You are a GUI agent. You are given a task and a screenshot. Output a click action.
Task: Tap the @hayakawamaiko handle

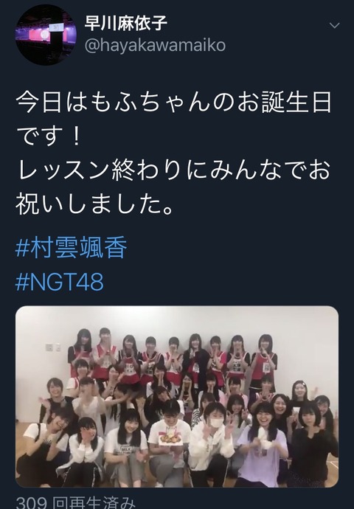pyautogui.click(x=155, y=45)
